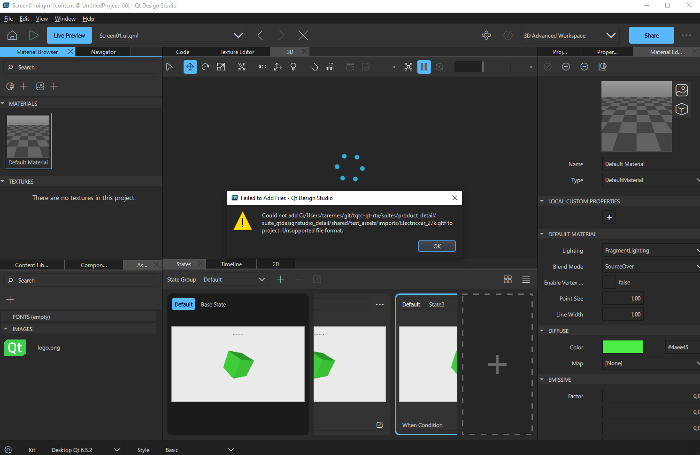This screenshot has width=700, height=455.
Task: Go back to the previous document arrow
Action: click(x=260, y=35)
